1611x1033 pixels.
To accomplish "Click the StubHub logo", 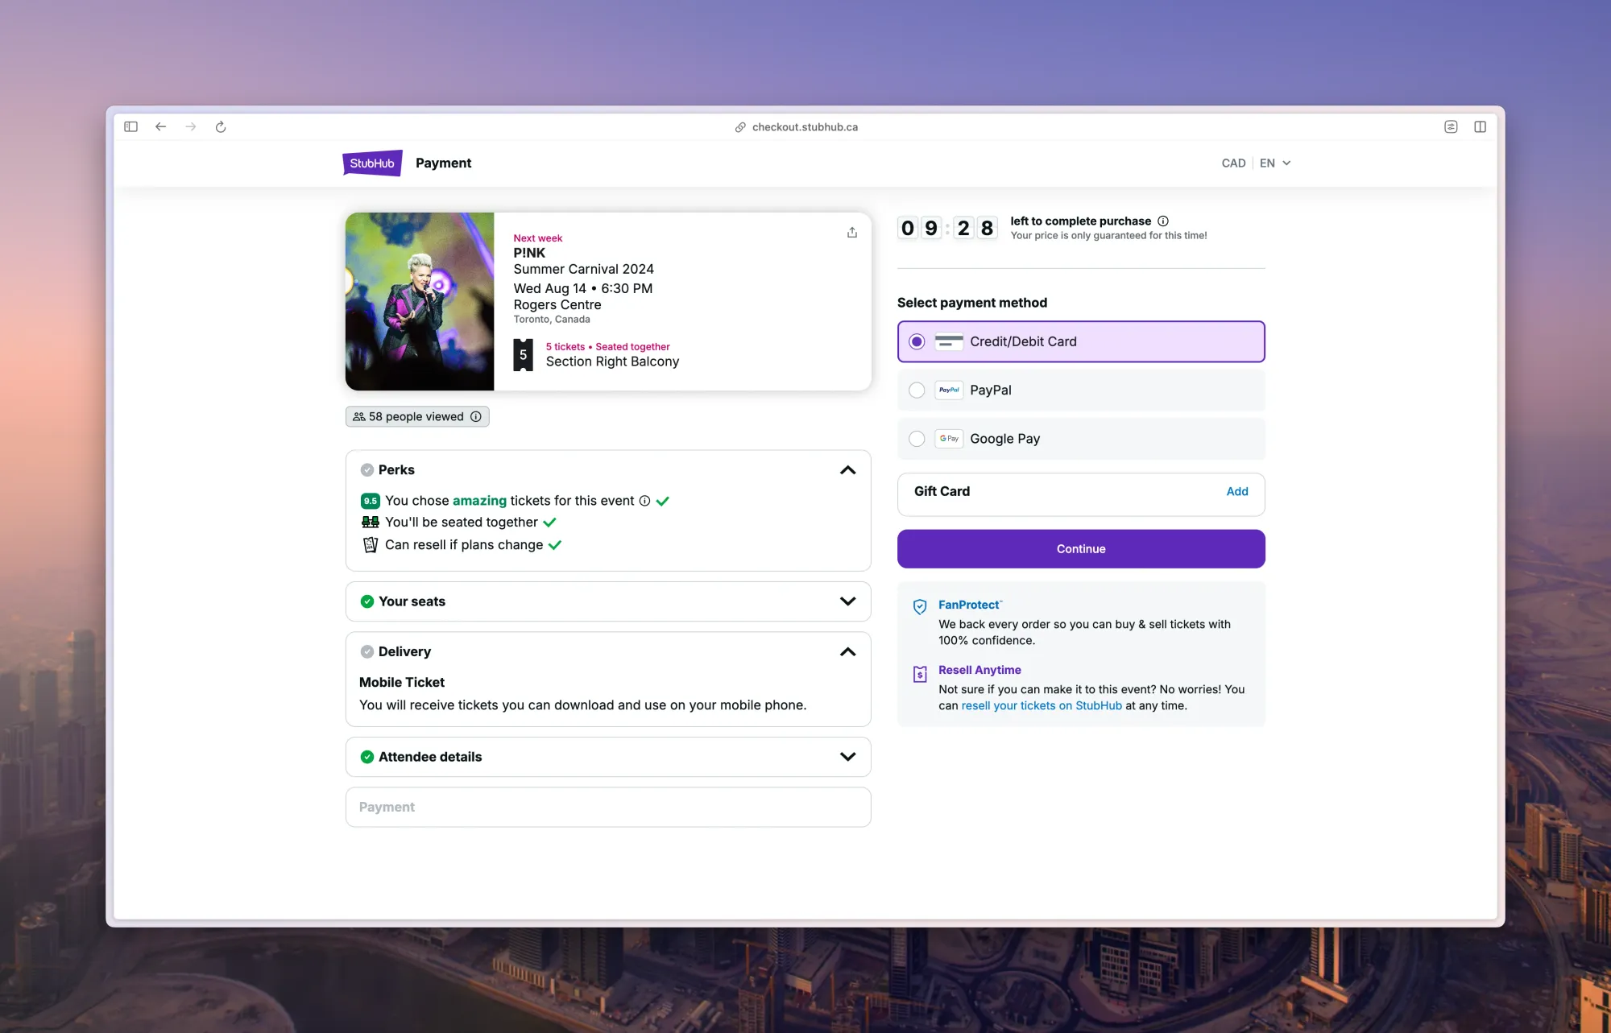I will click(x=372, y=163).
